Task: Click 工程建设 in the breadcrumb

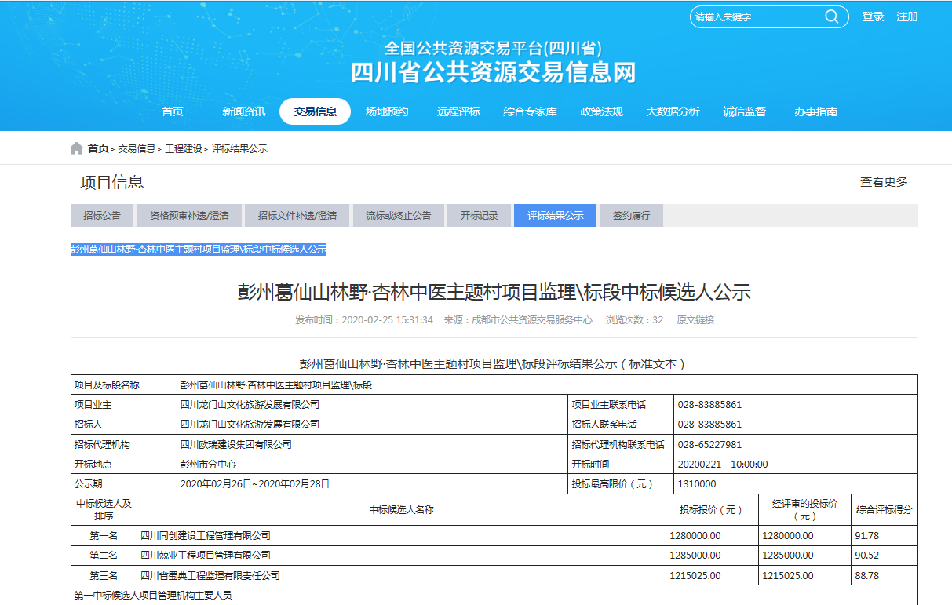Action: (x=184, y=148)
